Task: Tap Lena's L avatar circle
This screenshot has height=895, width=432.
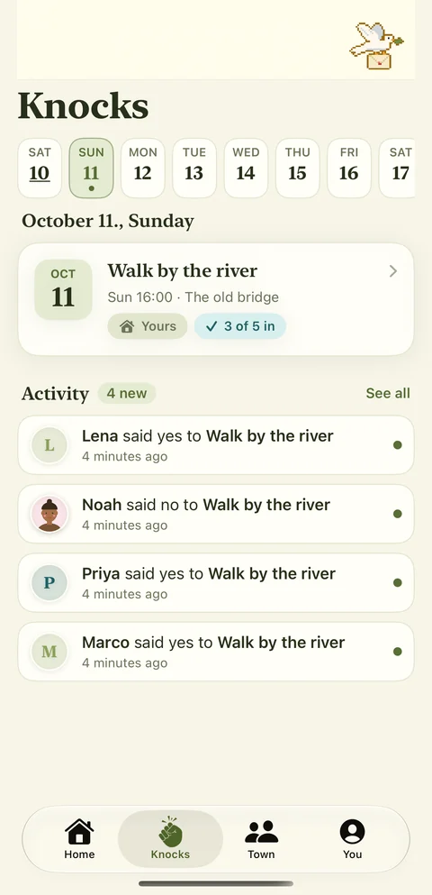Action: click(x=49, y=445)
